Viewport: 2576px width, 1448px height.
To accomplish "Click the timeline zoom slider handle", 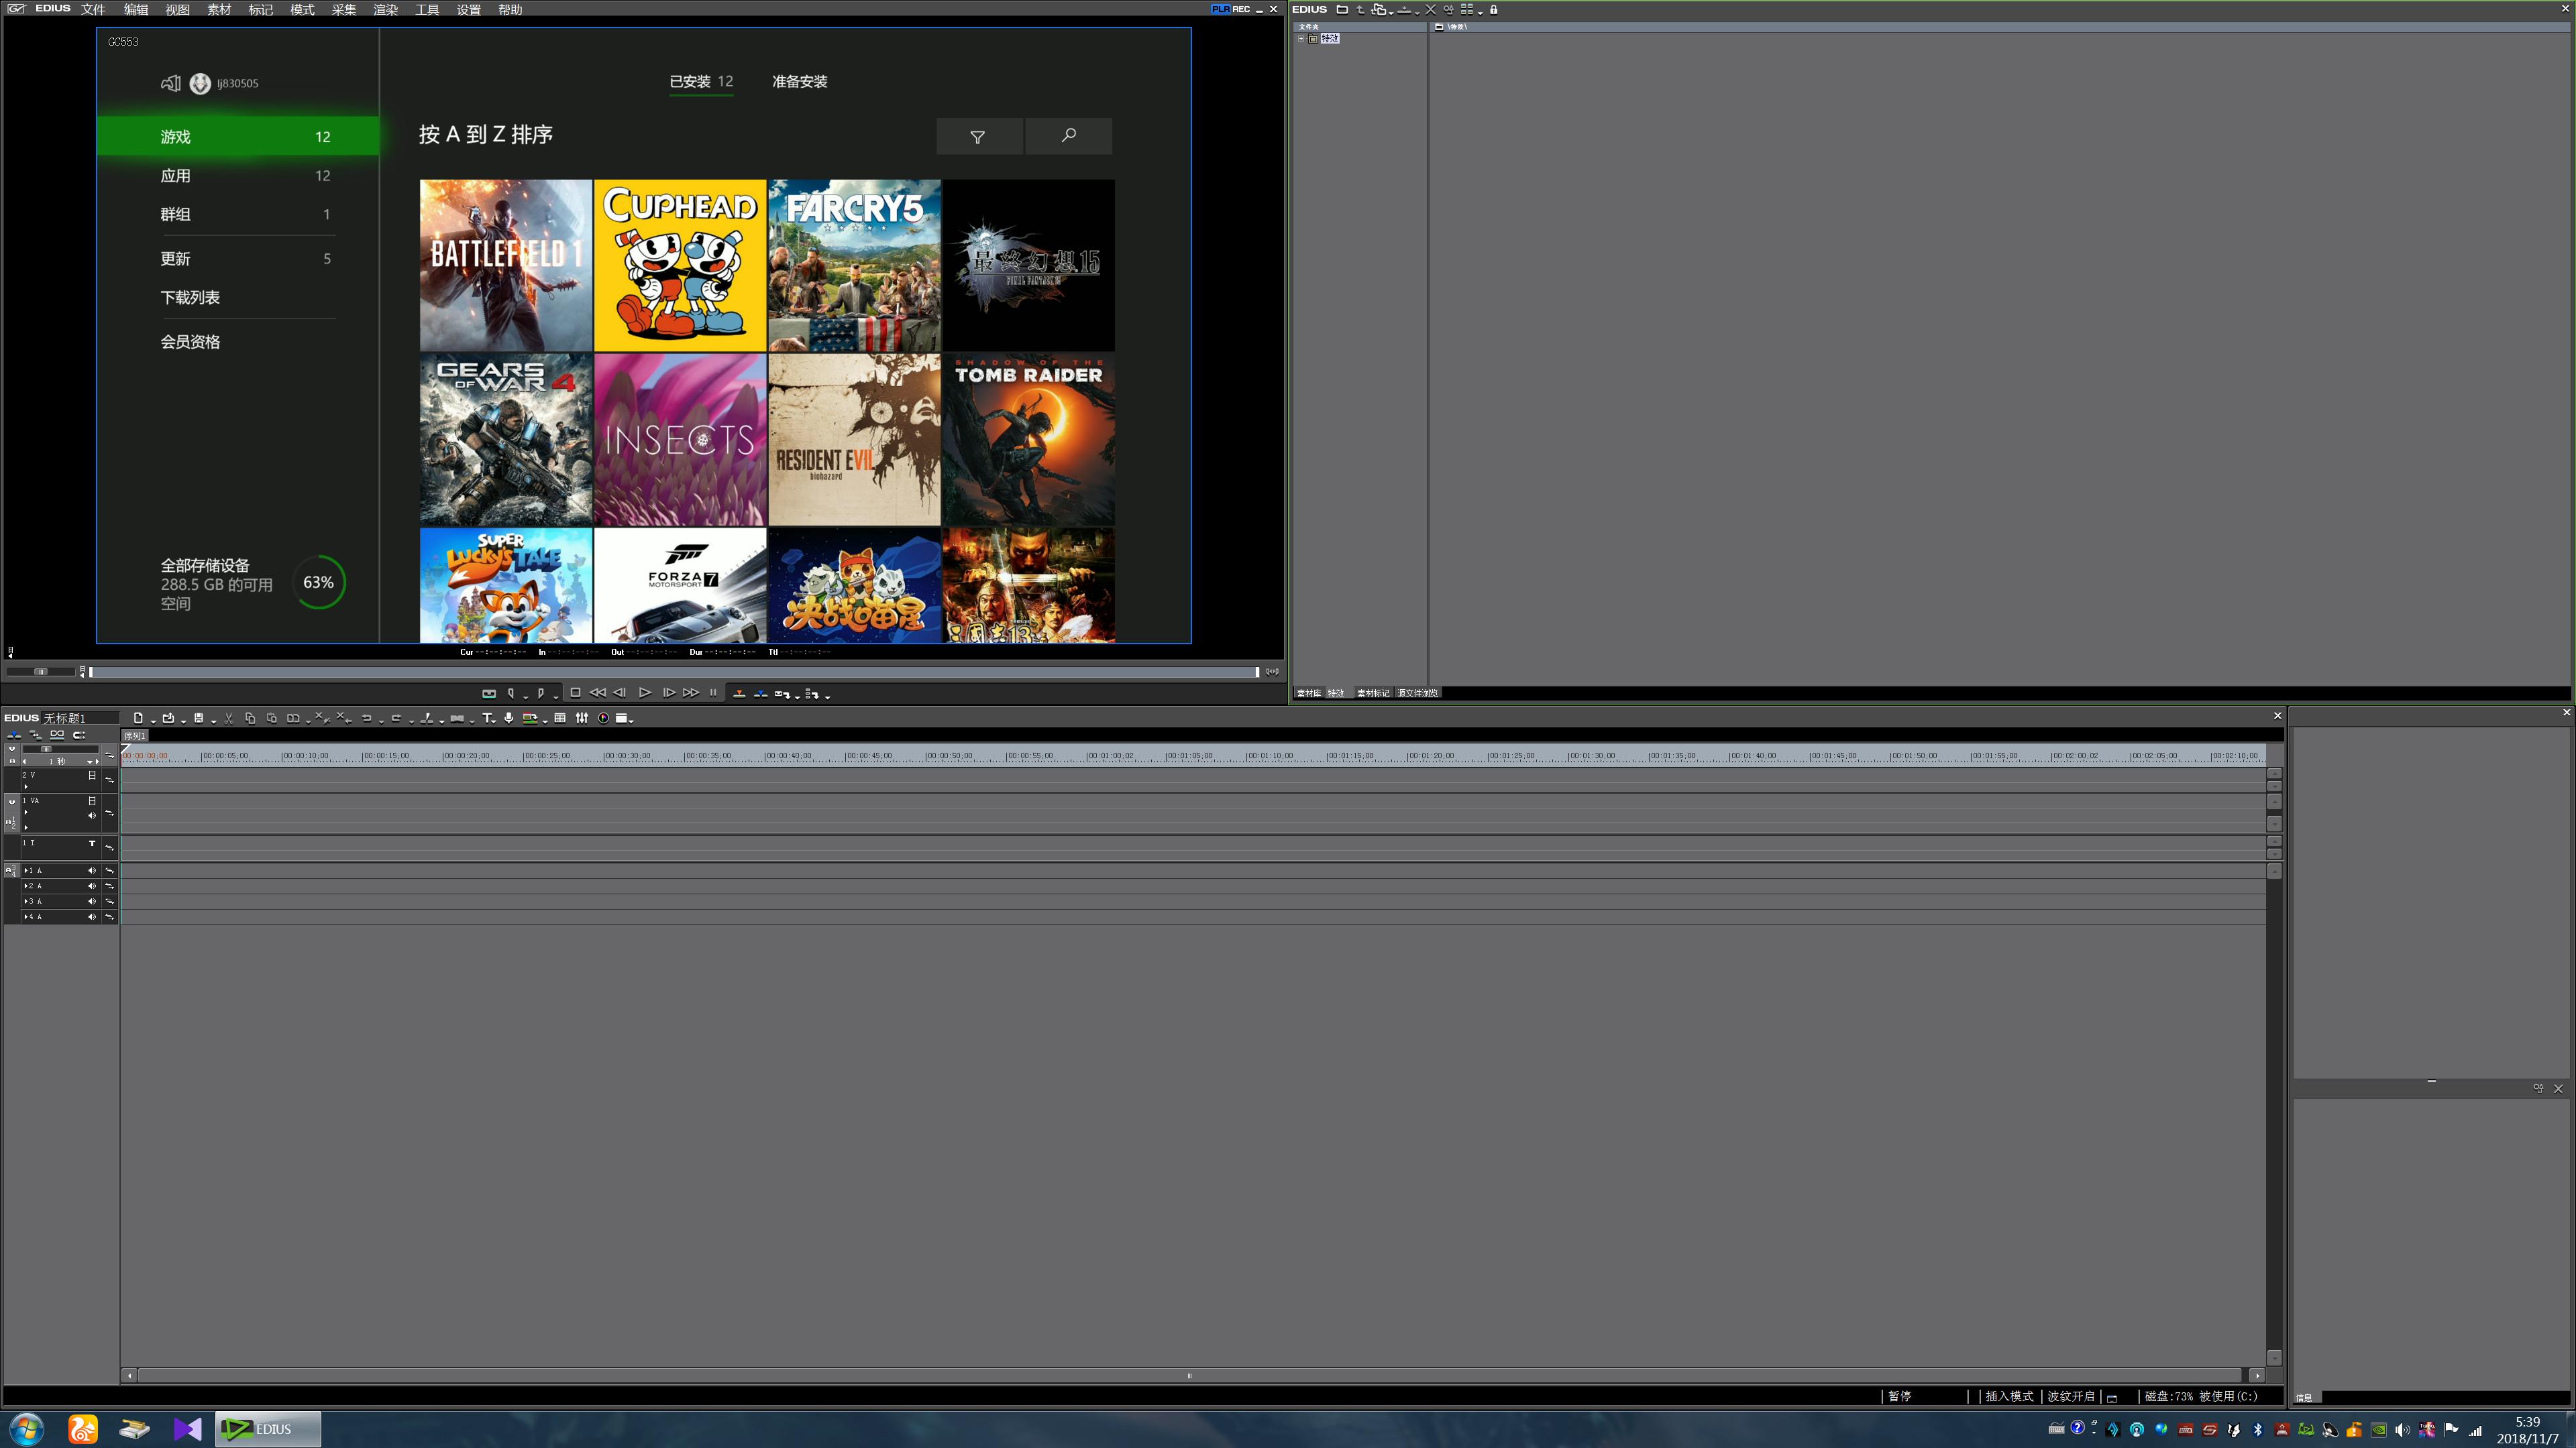I will [x=46, y=749].
